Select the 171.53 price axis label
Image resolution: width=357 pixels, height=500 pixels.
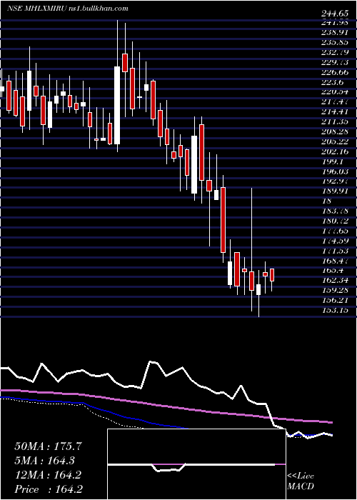(335, 251)
